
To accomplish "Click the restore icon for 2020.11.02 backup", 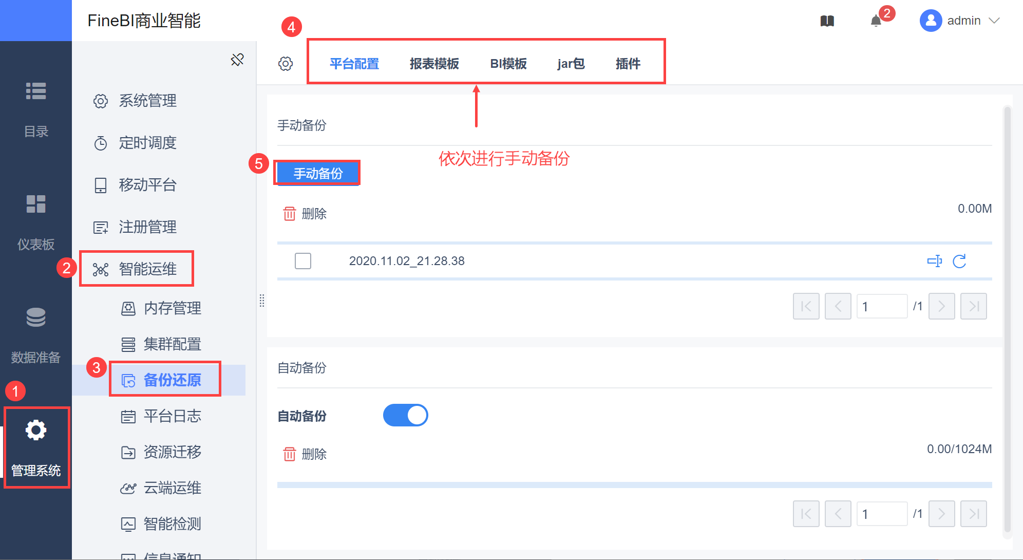I will coord(959,261).
